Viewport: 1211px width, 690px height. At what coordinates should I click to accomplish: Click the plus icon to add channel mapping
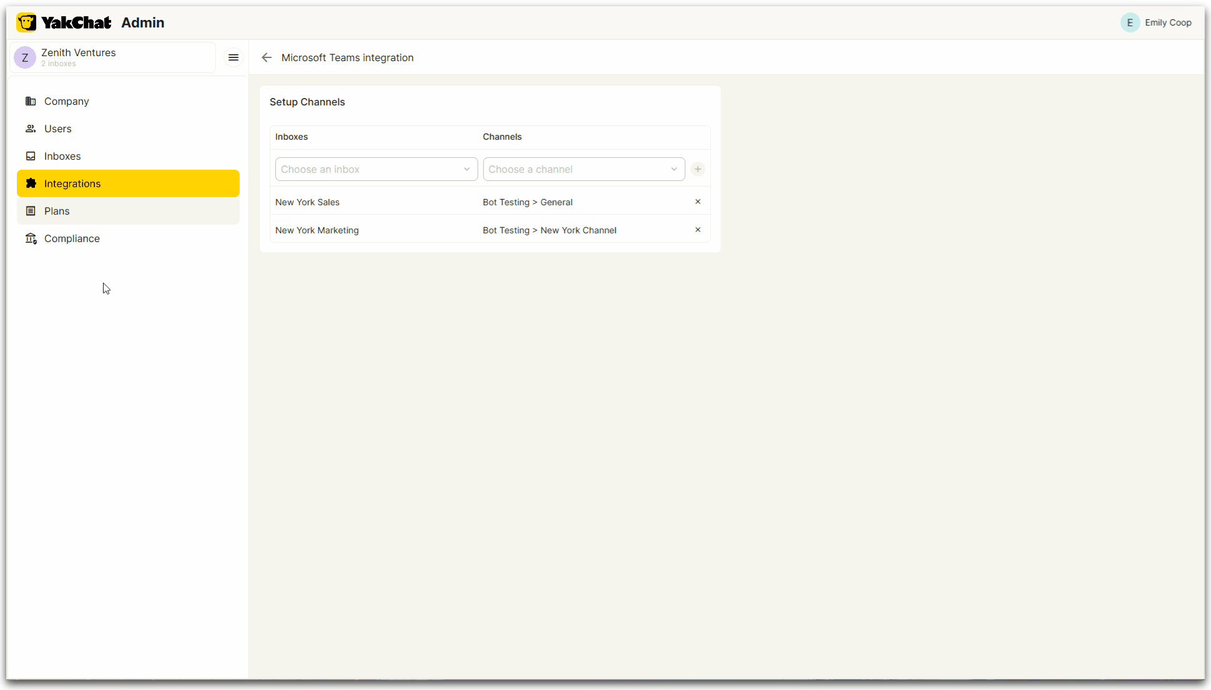[x=698, y=169]
